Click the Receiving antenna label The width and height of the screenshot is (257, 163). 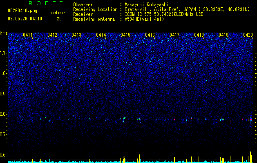(x=94, y=19)
